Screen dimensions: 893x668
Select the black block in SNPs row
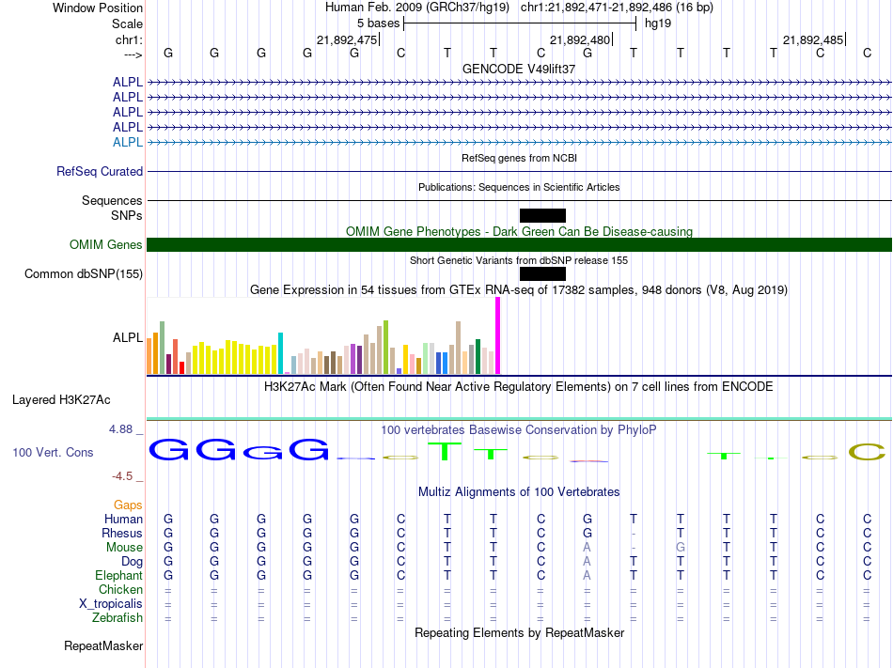pyautogui.click(x=542, y=216)
